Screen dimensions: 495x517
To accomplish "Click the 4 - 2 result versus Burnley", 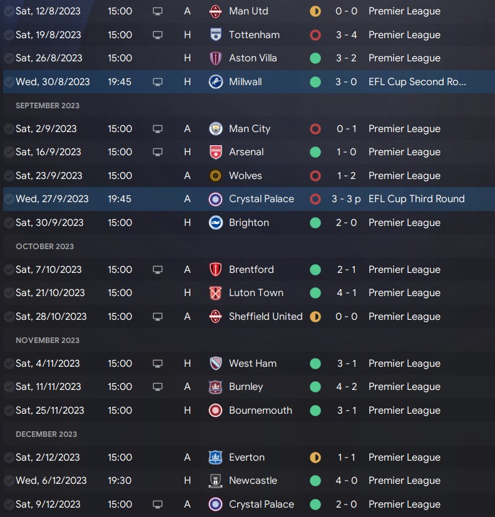I will coord(347,387).
